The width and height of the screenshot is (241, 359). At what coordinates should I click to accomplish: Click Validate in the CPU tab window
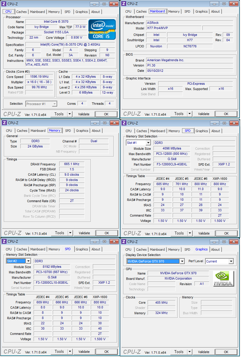coord(84,114)
